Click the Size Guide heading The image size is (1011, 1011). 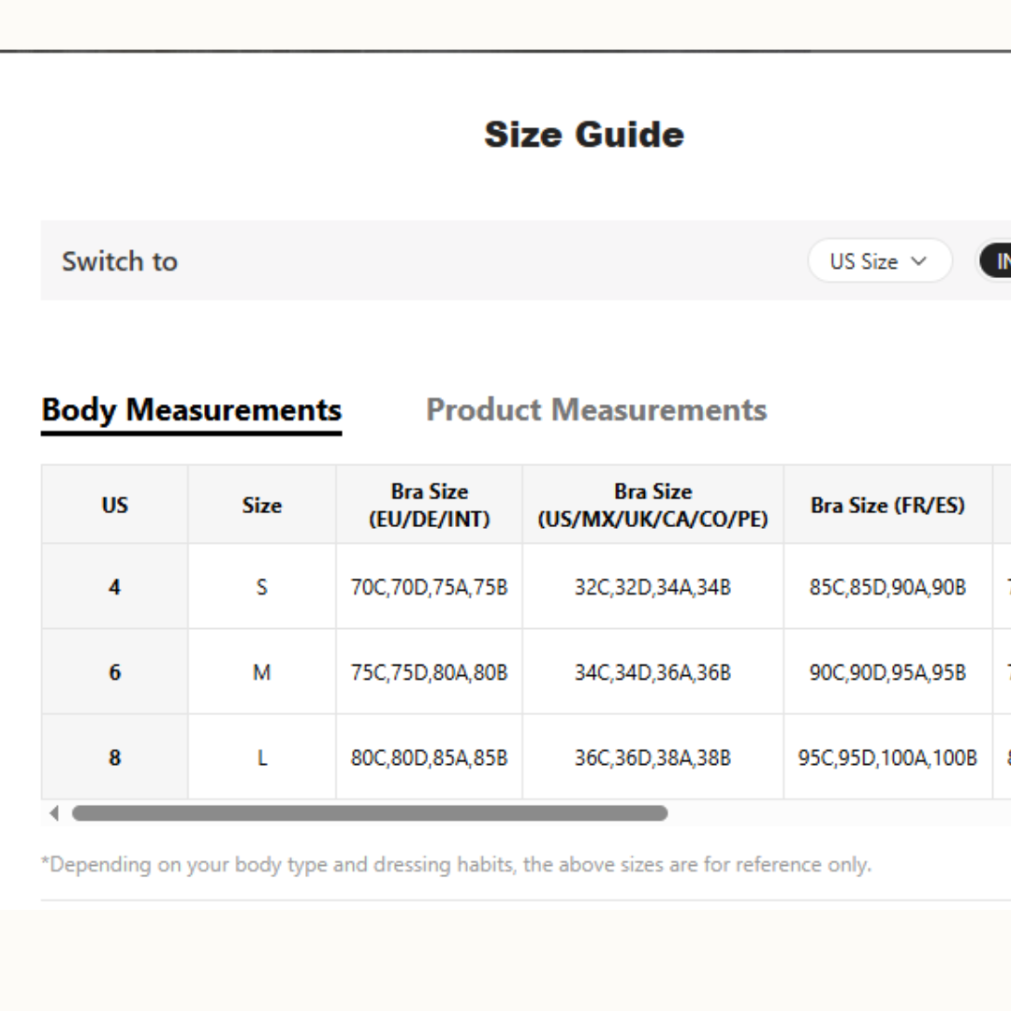pos(584,135)
